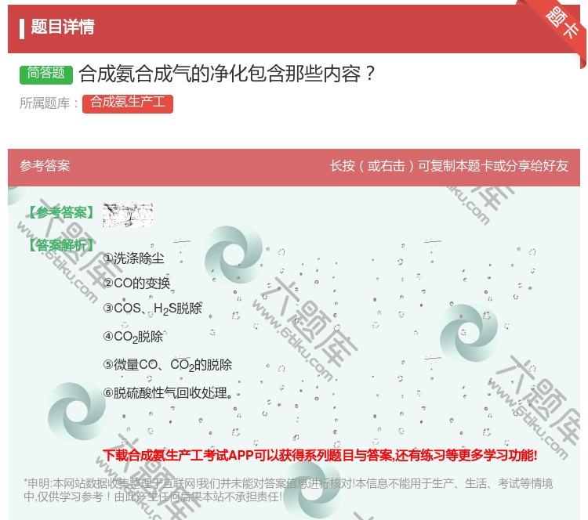Image resolution: width=588 pixels, height=520 pixels.
Task: Open the reference answer image thumbnail
Action: pos(128,215)
